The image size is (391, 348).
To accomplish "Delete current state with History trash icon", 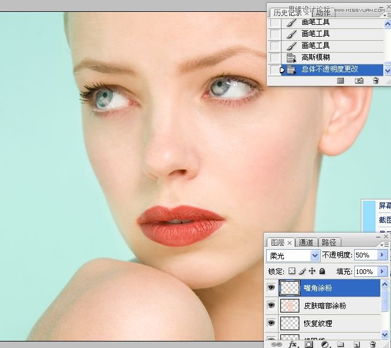I will coord(376,80).
